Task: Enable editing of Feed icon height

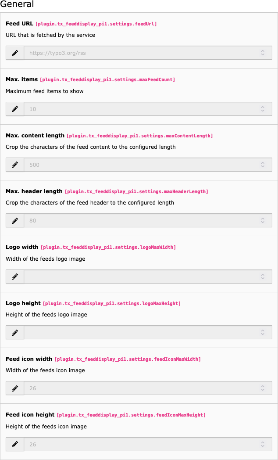Action: click(x=15, y=444)
